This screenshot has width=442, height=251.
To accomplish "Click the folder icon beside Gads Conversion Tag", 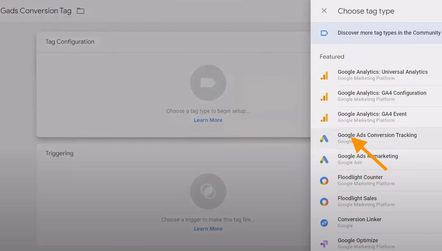I will pos(80,11).
